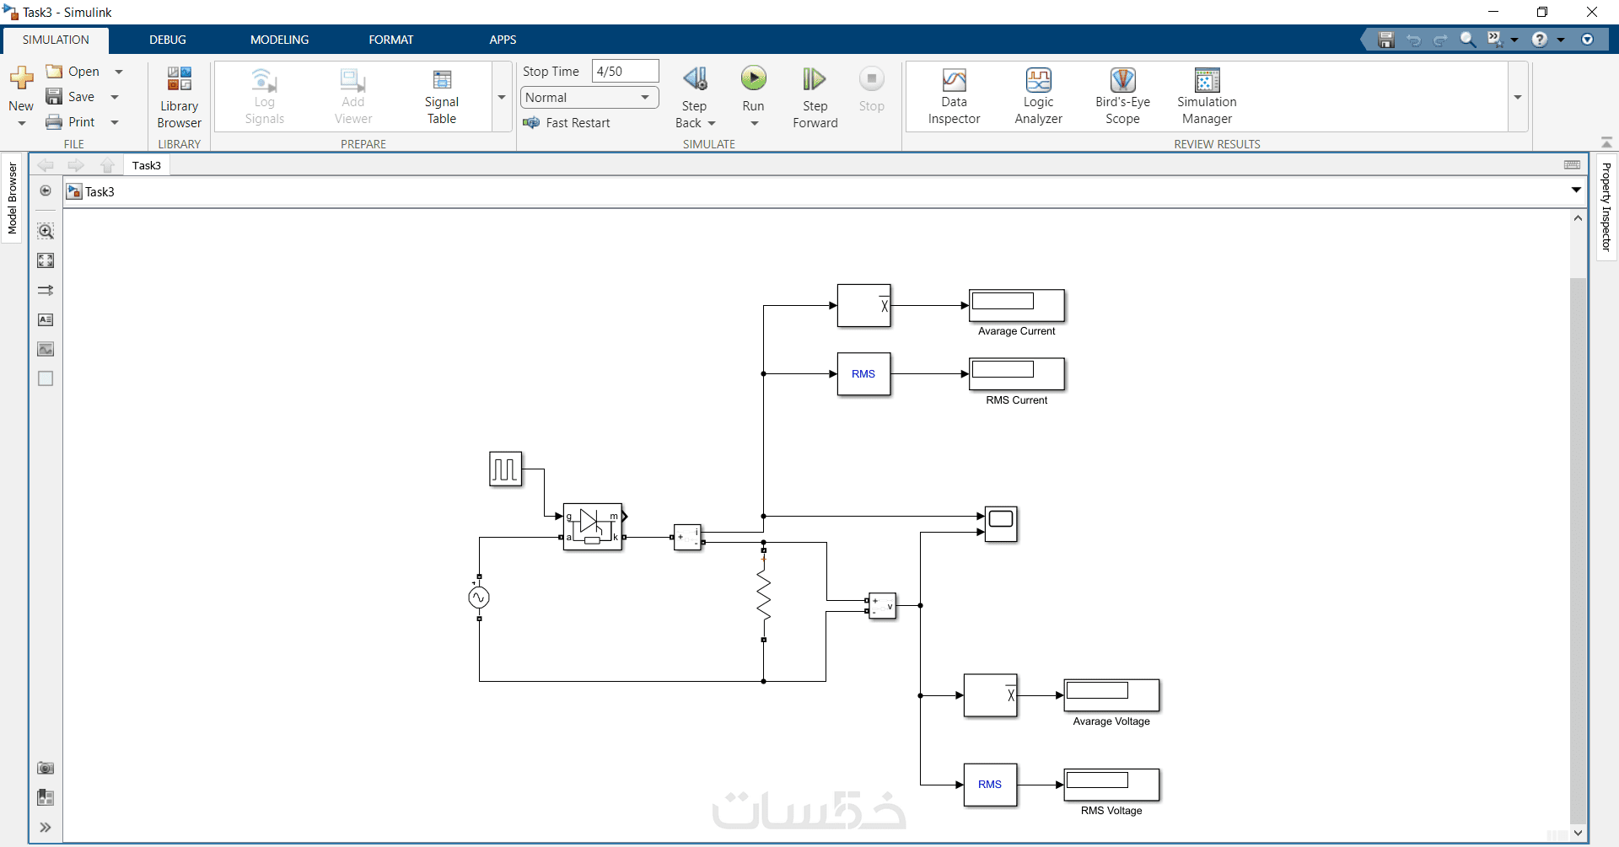Select the Thyristor block
1619x847 pixels.
coord(593,527)
